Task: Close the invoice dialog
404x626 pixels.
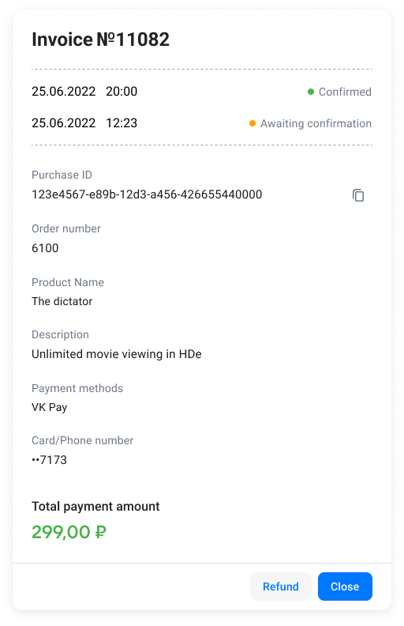Action: (345, 586)
